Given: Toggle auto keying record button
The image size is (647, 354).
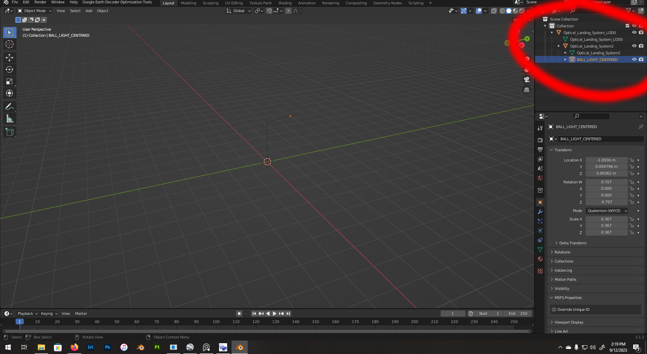Looking at the screenshot, I should coord(239,314).
